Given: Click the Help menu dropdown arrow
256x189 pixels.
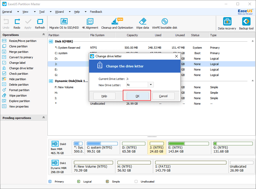Looking at the screenshot, I should 86,12.
